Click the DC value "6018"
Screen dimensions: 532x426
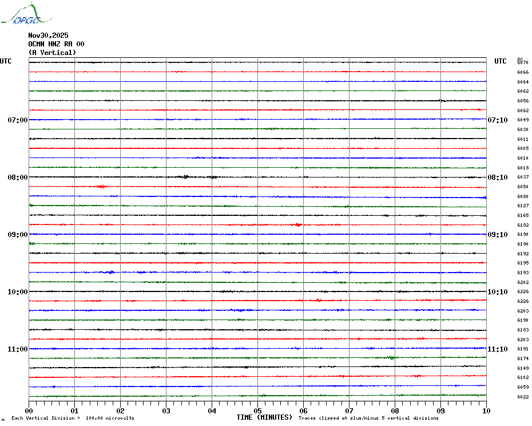tap(523, 168)
